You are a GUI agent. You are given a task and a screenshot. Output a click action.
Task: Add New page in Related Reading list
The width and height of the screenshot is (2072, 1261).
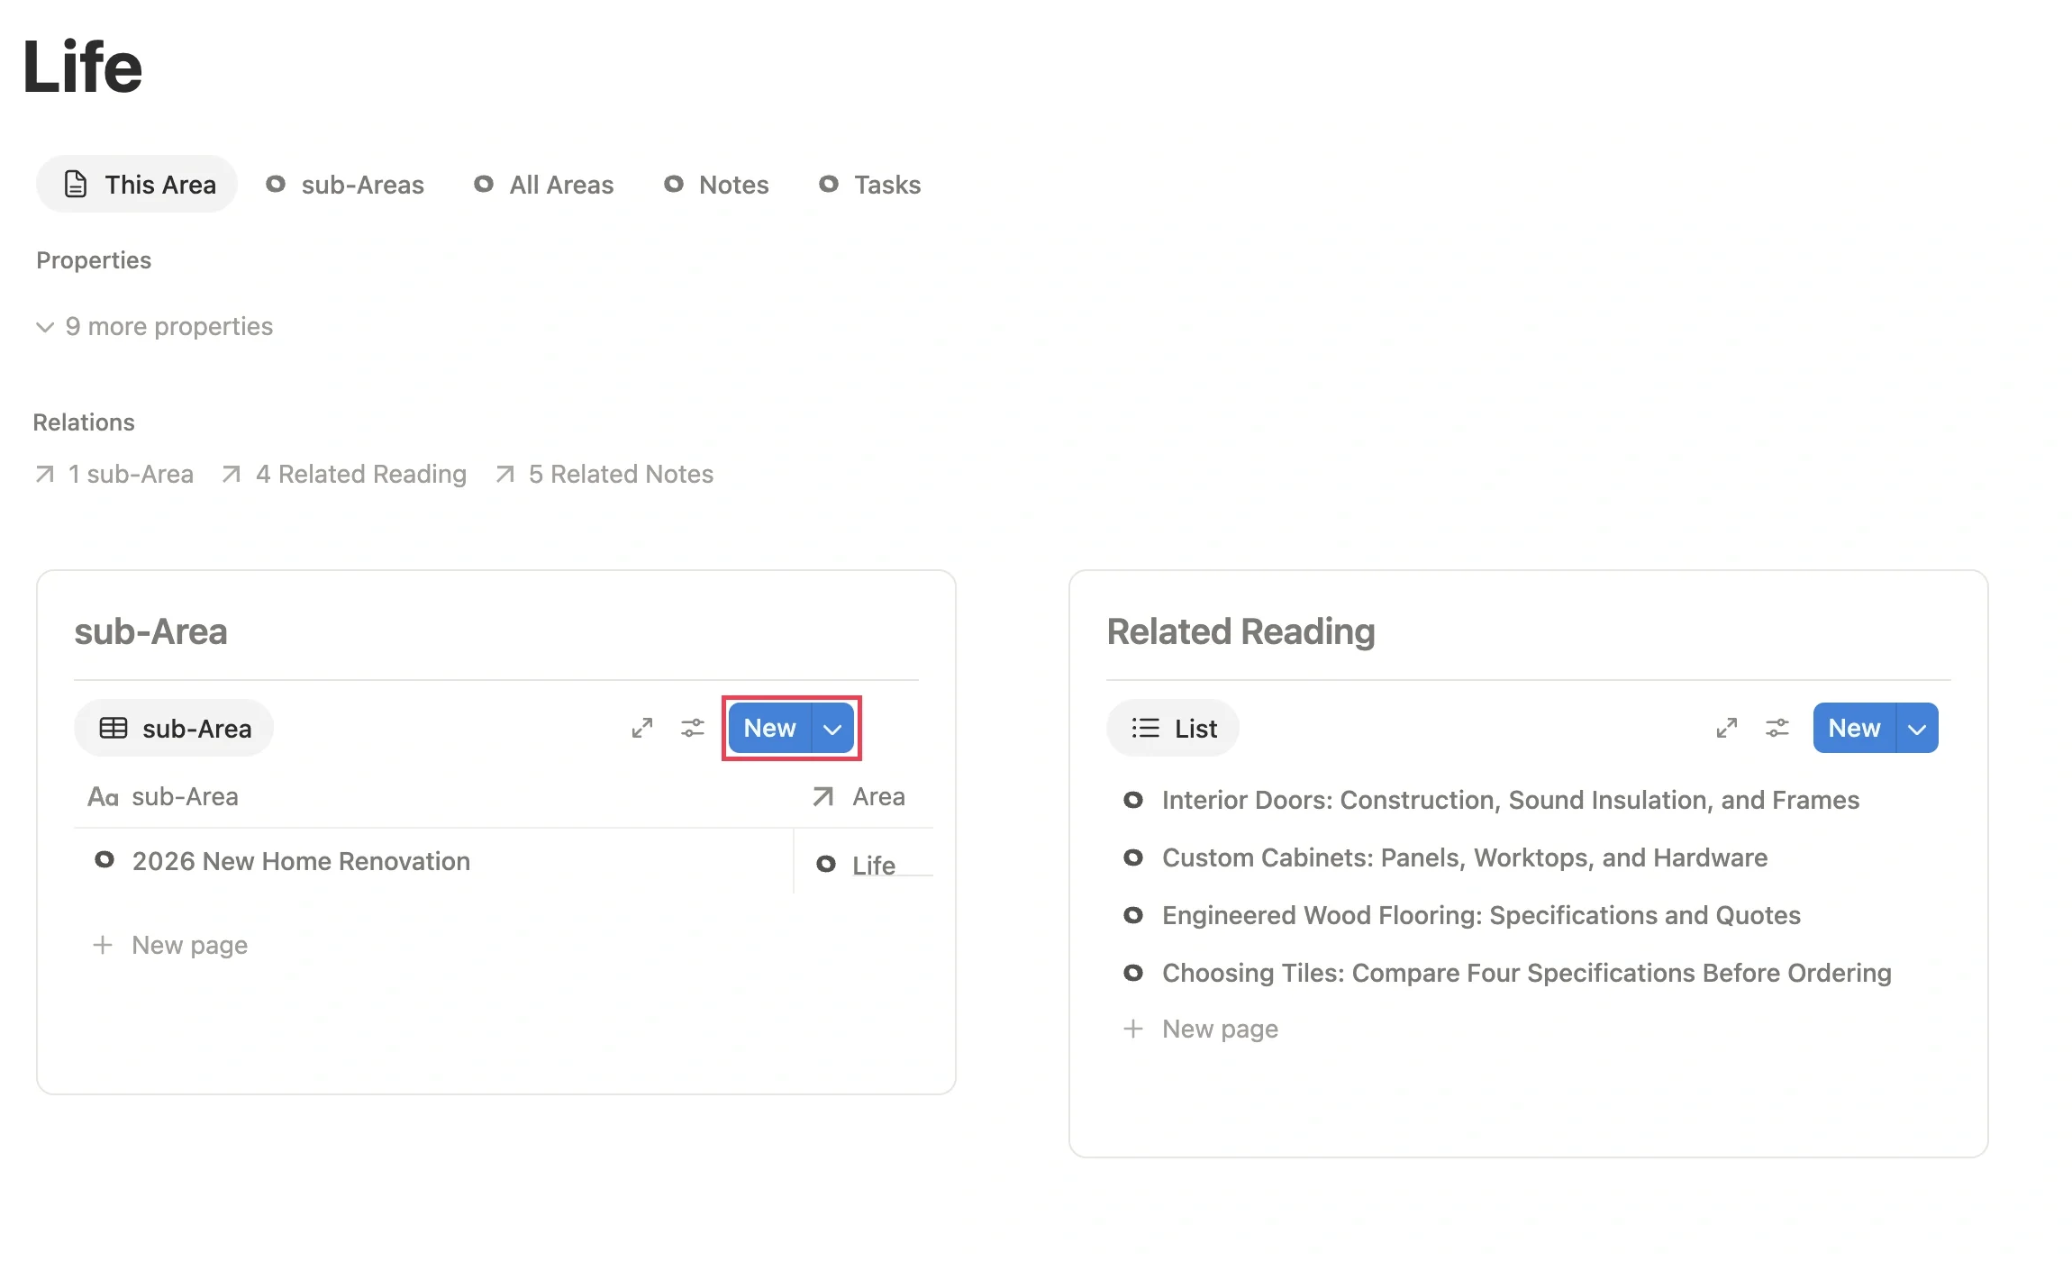(1201, 1029)
